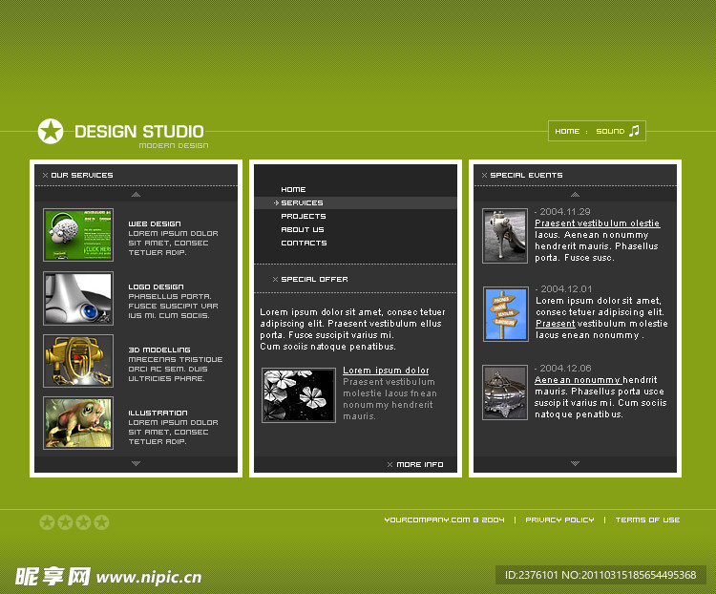Image resolution: width=716 pixels, height=594 pixels.
Task: Open the Logo Design eye thumbnail
Action: coord(78,298)
